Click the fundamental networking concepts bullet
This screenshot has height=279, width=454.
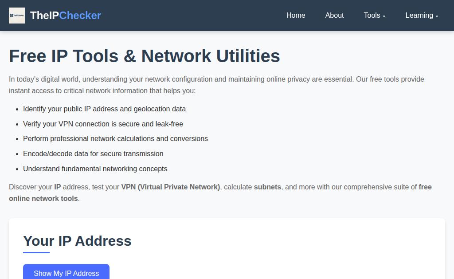pyautogui.click(x=95, y=169)
